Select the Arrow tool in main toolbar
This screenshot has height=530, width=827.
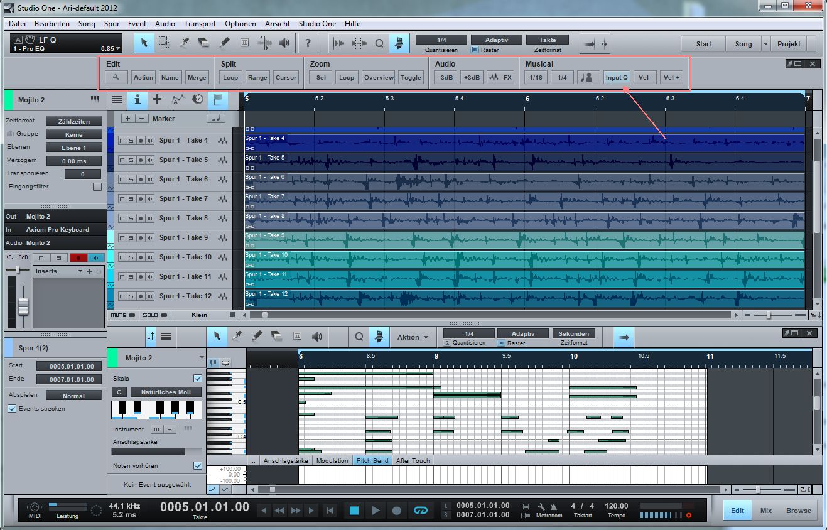tap(144, 43)
